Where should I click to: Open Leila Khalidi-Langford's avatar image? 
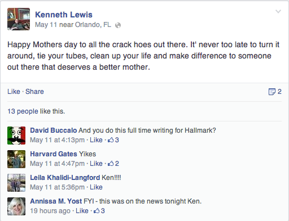(16, 183)
